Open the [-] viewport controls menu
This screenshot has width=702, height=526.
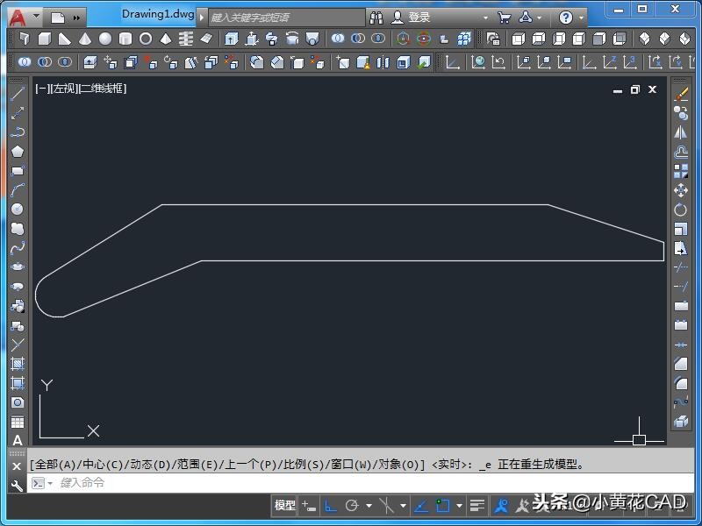pyautogui.click(x=41, y=89)
